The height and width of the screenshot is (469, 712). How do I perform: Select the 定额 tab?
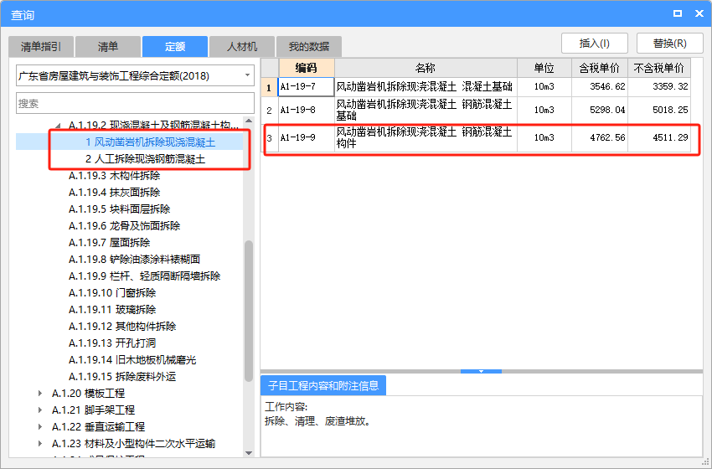[x=175, y=47]
